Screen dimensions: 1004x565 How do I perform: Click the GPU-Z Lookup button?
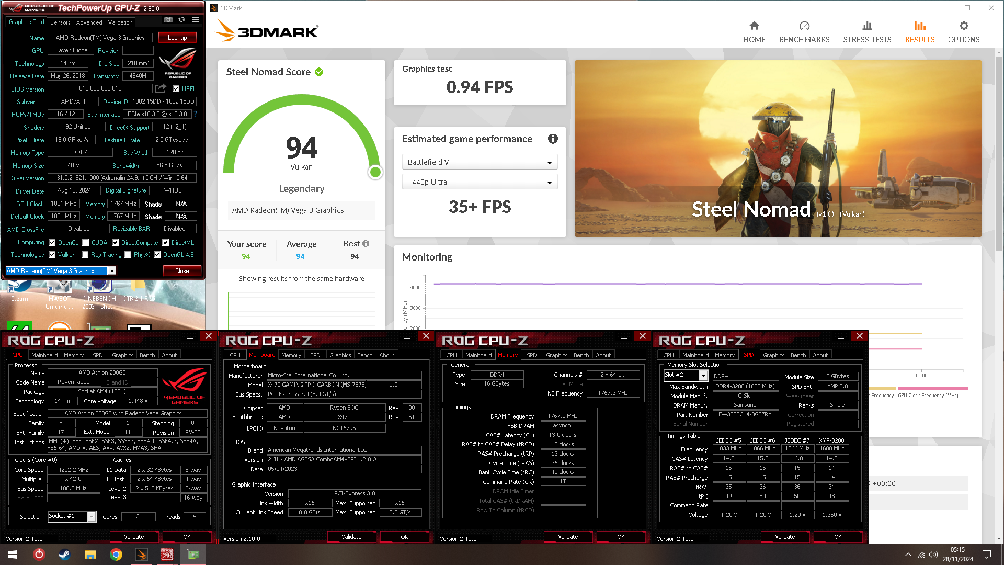[177, 38]
